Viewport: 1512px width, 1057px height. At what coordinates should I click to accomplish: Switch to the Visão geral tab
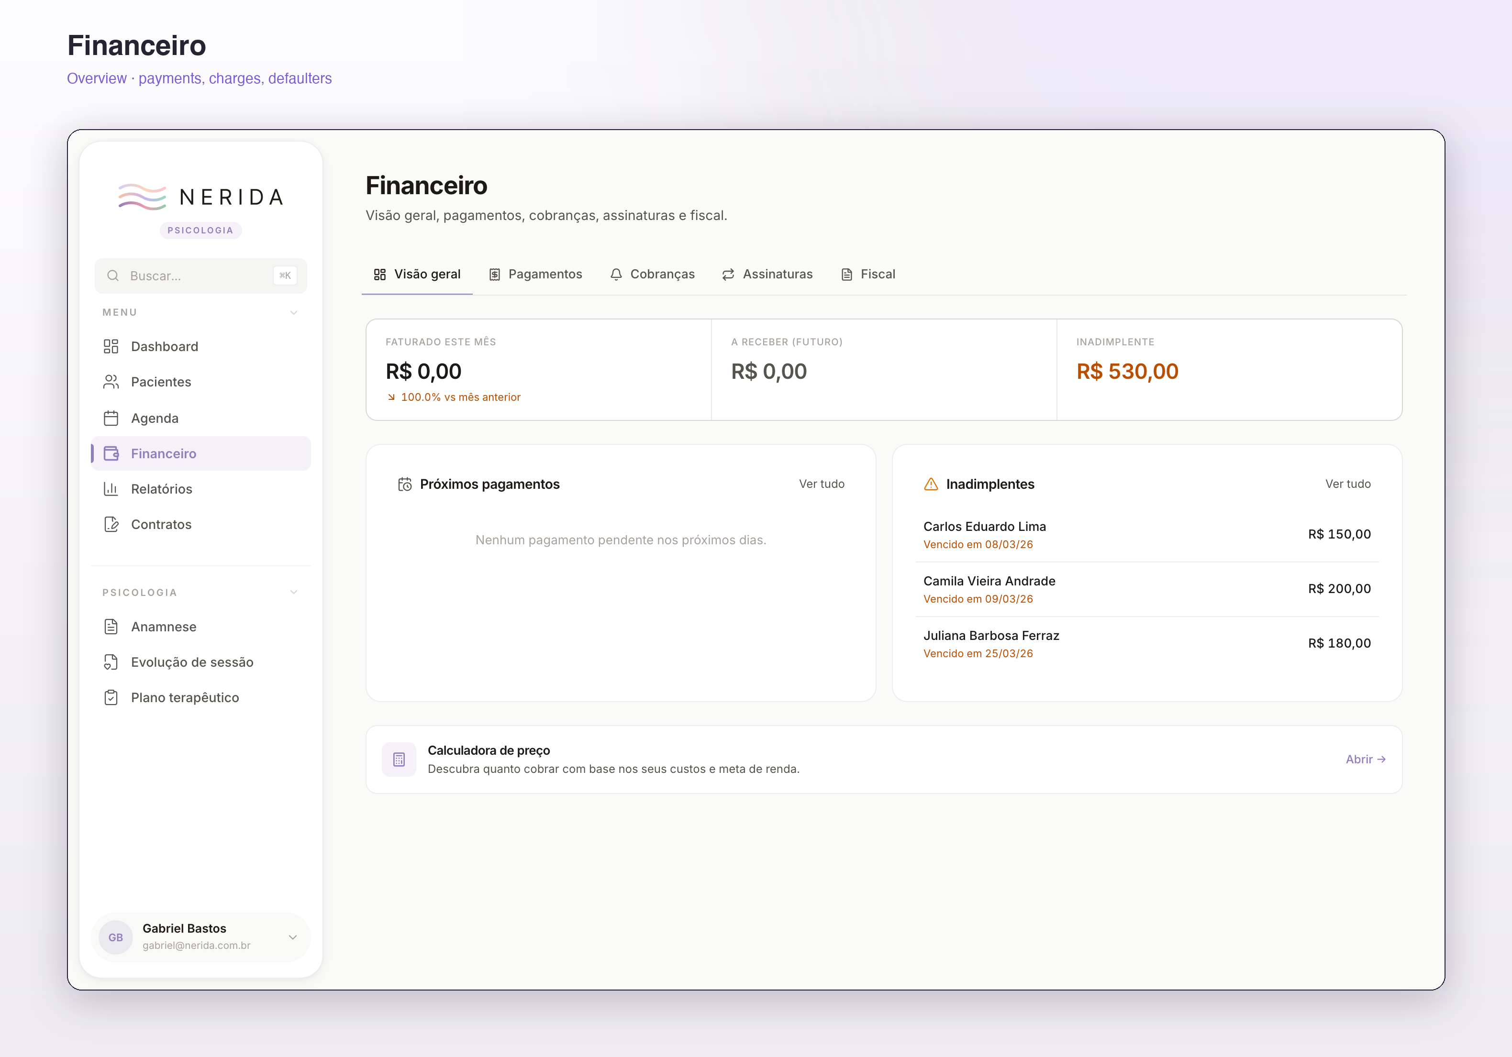pos(417,275)
